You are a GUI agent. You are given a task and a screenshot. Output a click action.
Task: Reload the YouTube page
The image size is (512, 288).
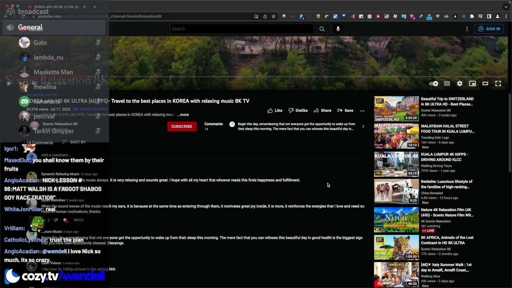pyautogui.click(x=23, y=16)
